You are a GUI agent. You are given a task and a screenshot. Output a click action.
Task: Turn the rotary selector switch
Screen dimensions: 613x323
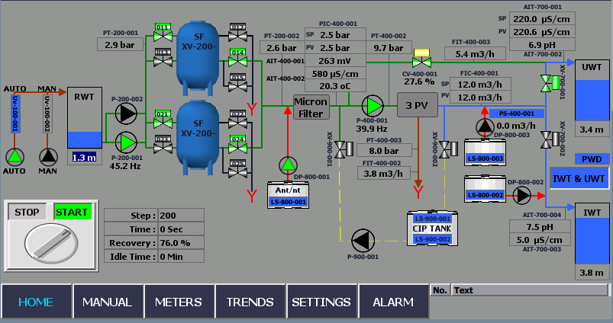pyautogui.click(x=51, y=244)
